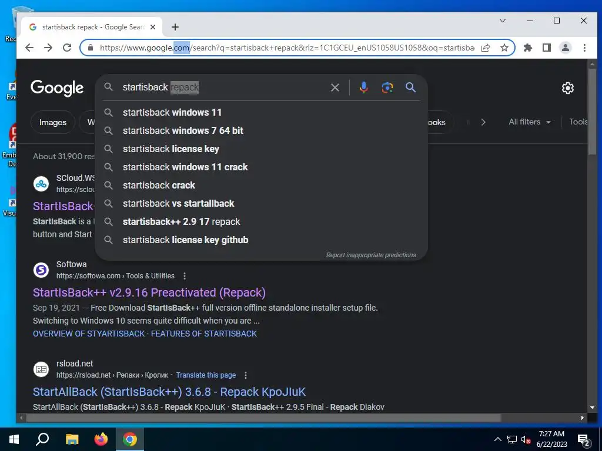Share this page via the address bar icon
The height and width of the screenshot is (451, 602).
486,48
